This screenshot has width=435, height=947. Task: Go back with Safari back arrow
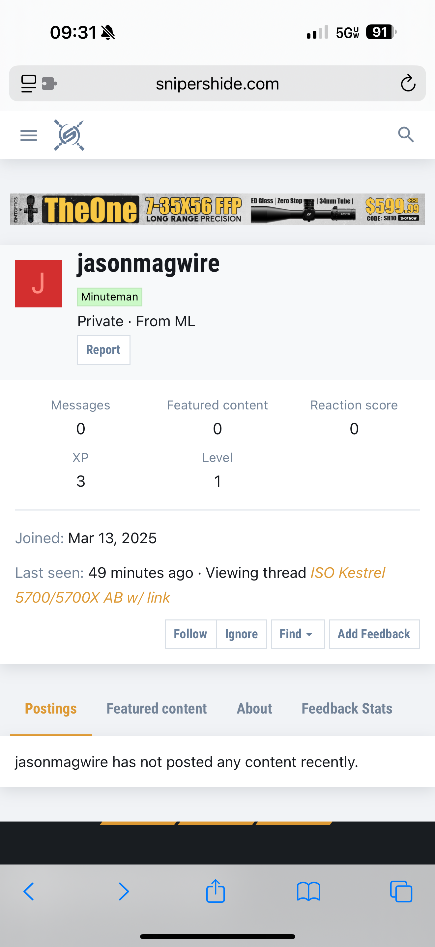click(x=29, y=892)
